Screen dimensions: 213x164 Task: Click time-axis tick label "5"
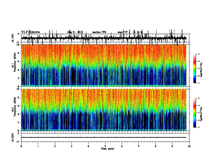point(105,146)
